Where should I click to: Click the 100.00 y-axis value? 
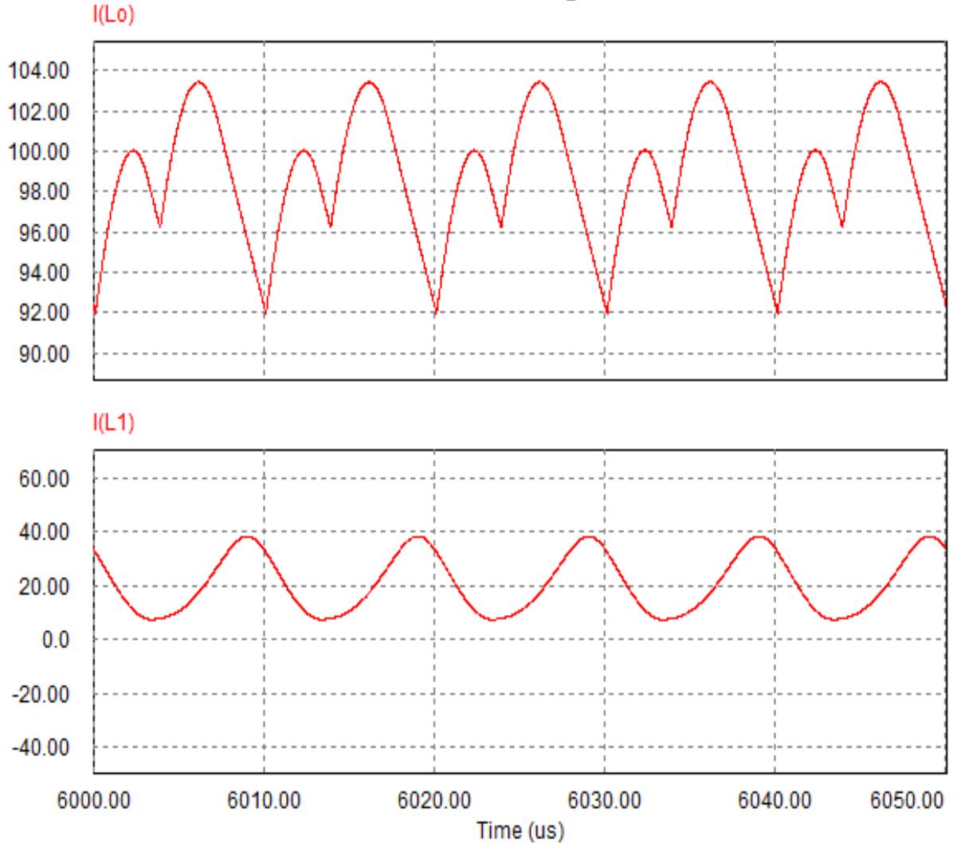point(38,151)
